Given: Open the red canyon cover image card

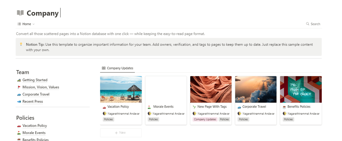Looking at the screenshot, I should 211,89.
